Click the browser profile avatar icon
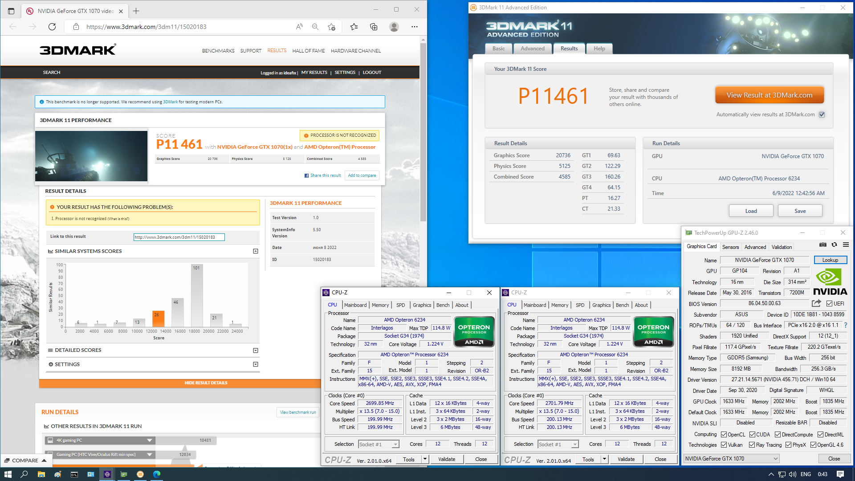The height and width of the screenshot is (481, 855). (394, 27)
